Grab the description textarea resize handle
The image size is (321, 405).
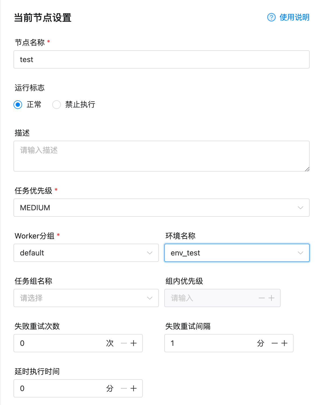tap(307, 169)
